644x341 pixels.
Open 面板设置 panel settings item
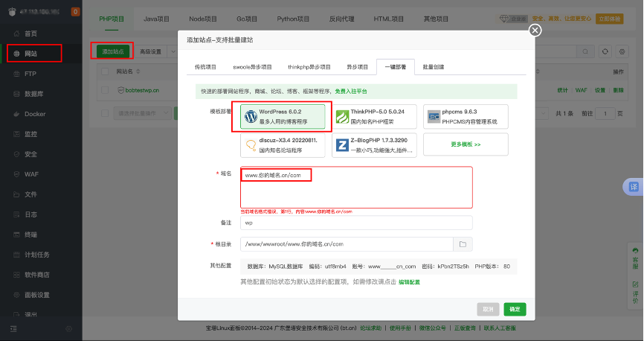pos(37,295)
